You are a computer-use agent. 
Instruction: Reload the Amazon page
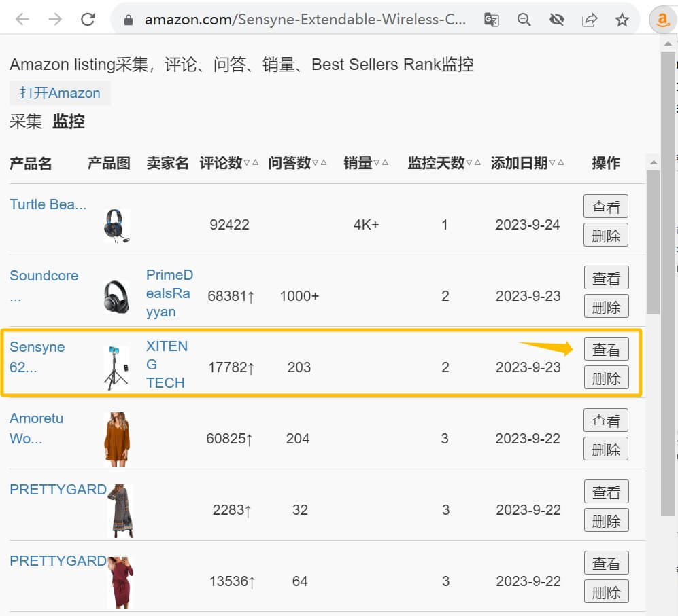(88, 20)
